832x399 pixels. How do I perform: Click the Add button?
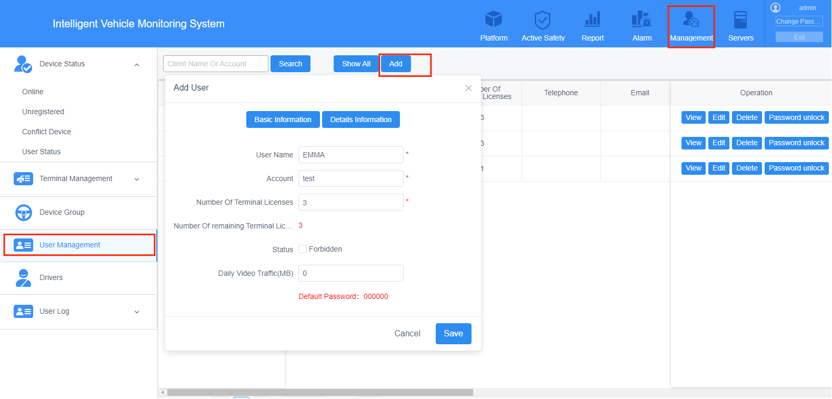[x=396, y=64]
